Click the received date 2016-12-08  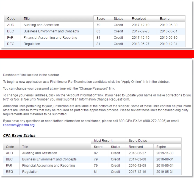point(137,166)
